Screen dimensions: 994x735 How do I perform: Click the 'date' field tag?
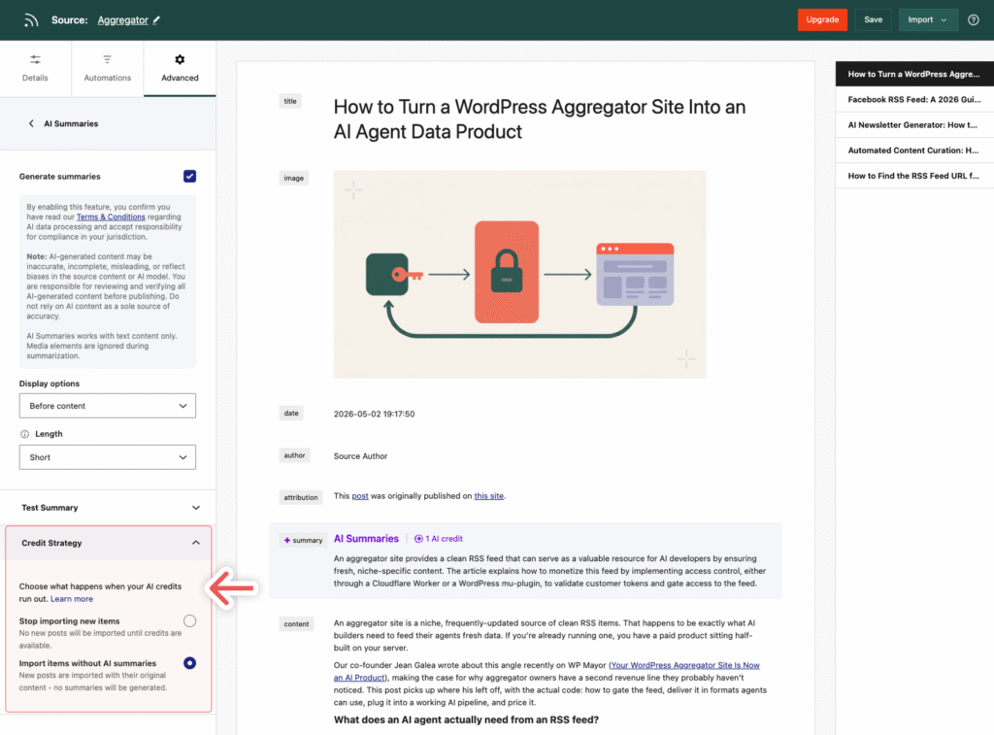291,414
